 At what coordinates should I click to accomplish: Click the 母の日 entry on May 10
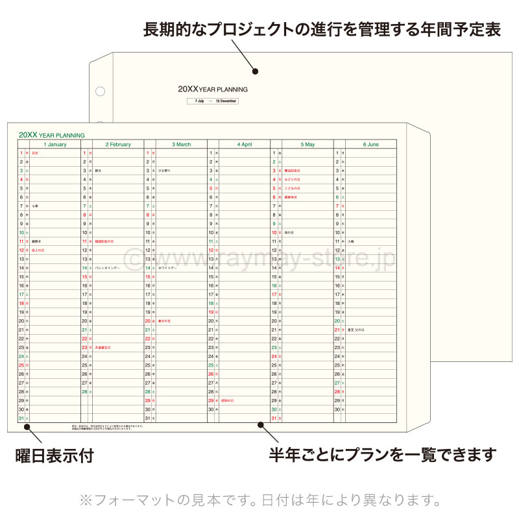288,232
